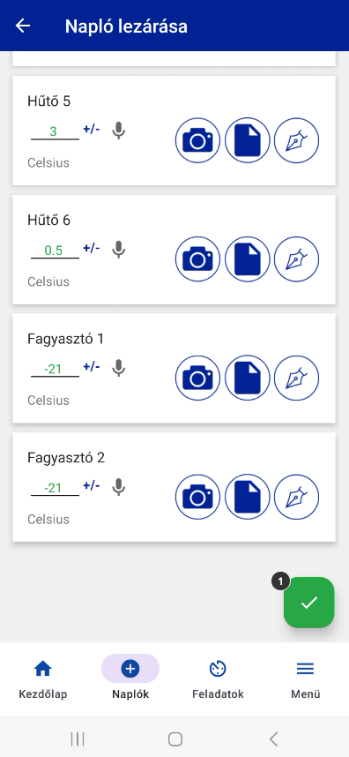Toggle +/- sign for Fagyasztó 1
This screenshot has width=349, height=757.
point(92,367)
